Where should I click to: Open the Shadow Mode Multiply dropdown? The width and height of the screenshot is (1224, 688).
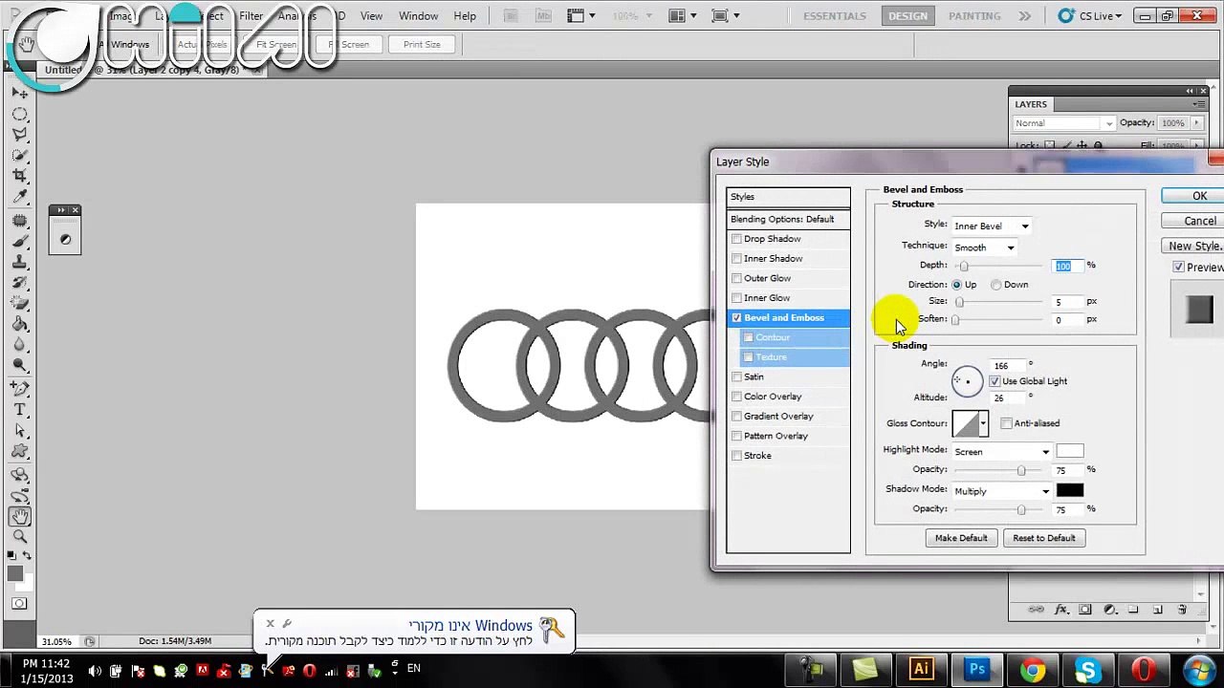(x=1001, y=492)
